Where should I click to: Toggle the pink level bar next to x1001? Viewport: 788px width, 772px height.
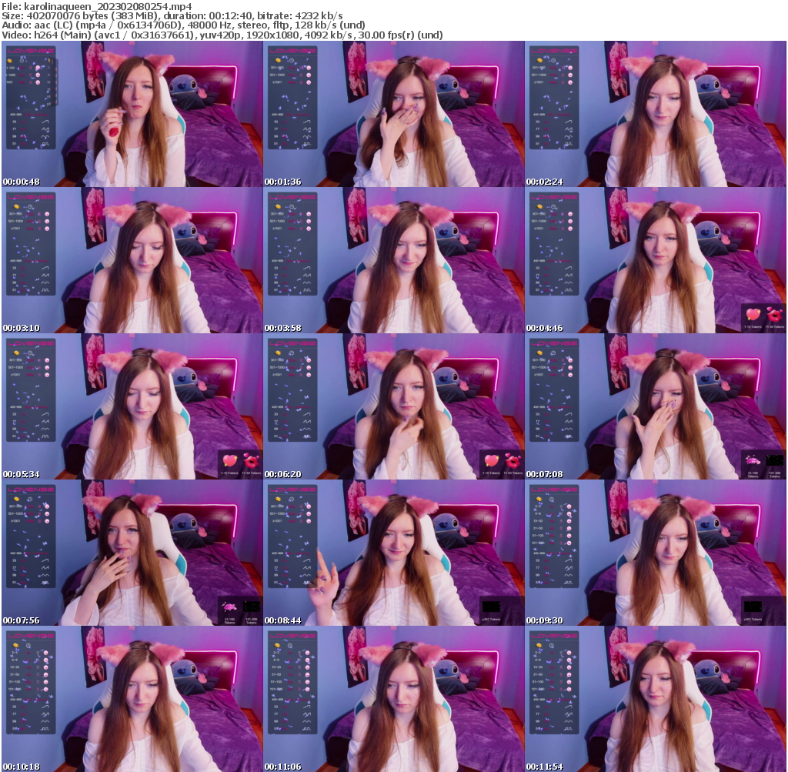31,82
